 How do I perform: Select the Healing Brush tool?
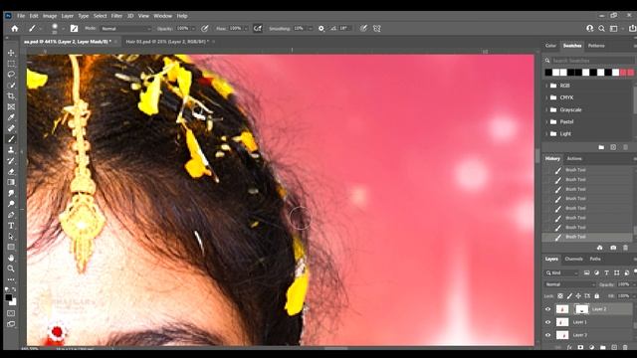pos(11,128)
